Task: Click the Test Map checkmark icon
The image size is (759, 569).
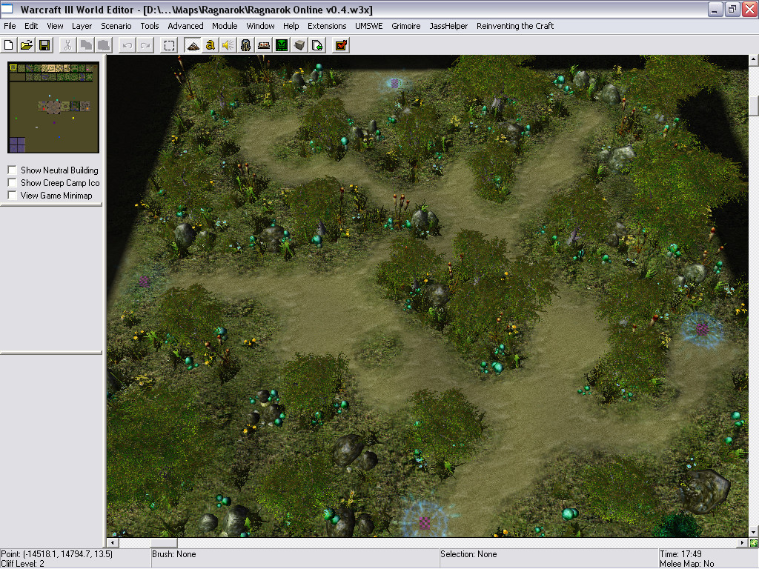Action: coord(341,45)
